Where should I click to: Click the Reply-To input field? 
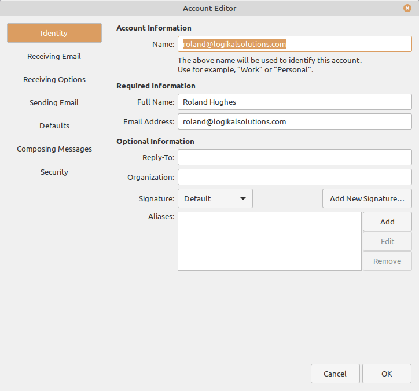click(295, 157)
